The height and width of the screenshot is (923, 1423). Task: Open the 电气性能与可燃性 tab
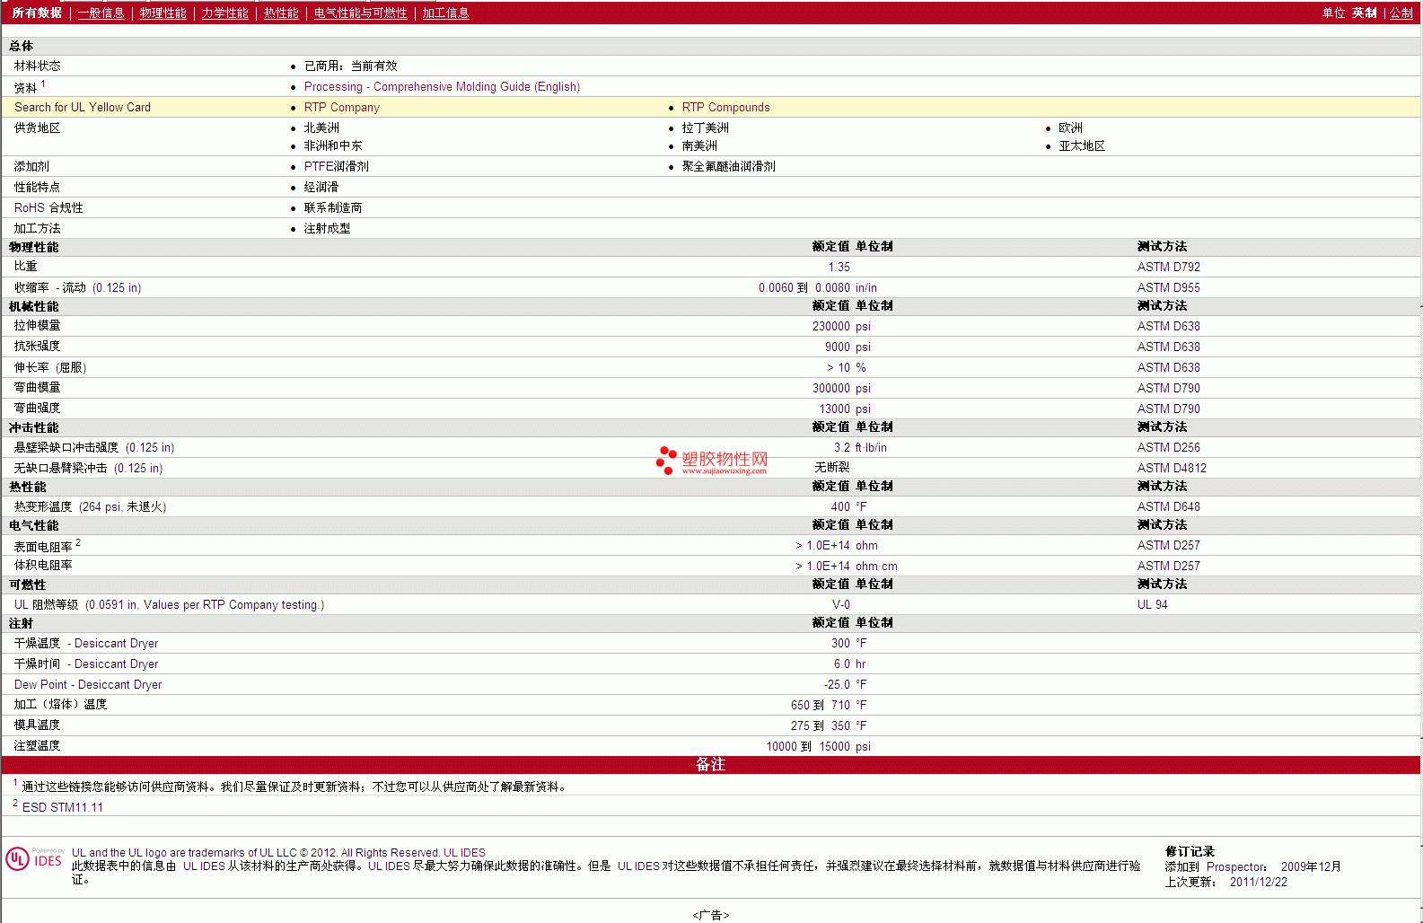360,13
